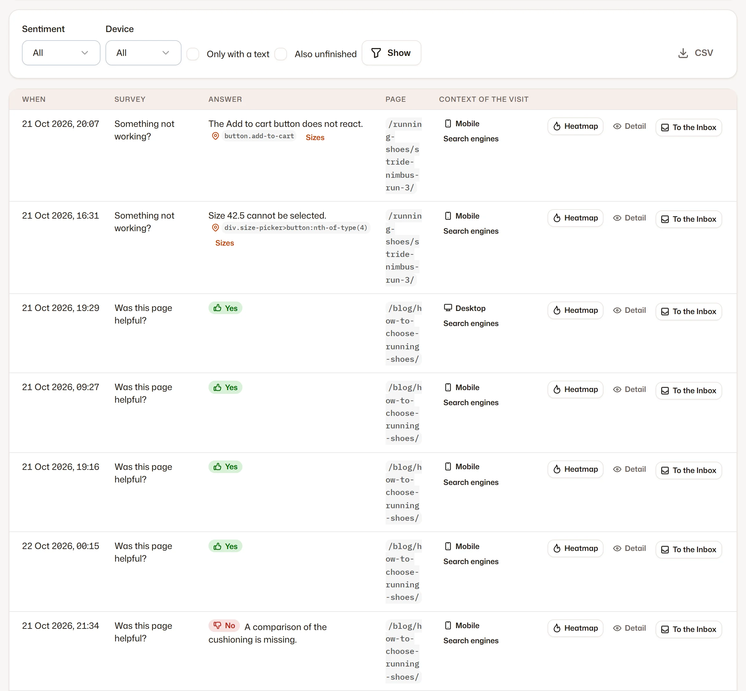Click the Sizes tag beside button.add-to-cart
The height and width of the screenshot is (691, 746).
click(315, 138)
